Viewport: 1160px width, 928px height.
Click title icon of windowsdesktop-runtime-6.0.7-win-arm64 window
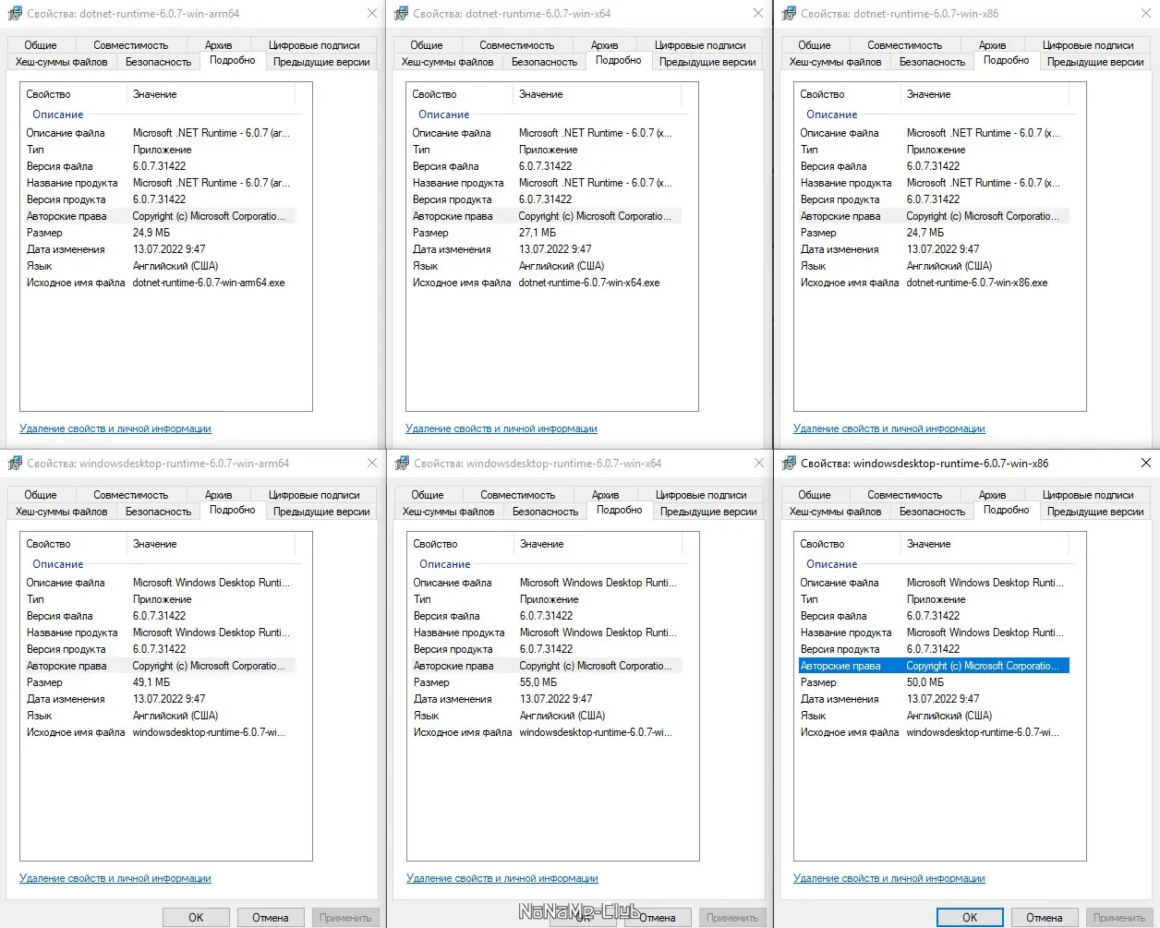pos(15,464)
